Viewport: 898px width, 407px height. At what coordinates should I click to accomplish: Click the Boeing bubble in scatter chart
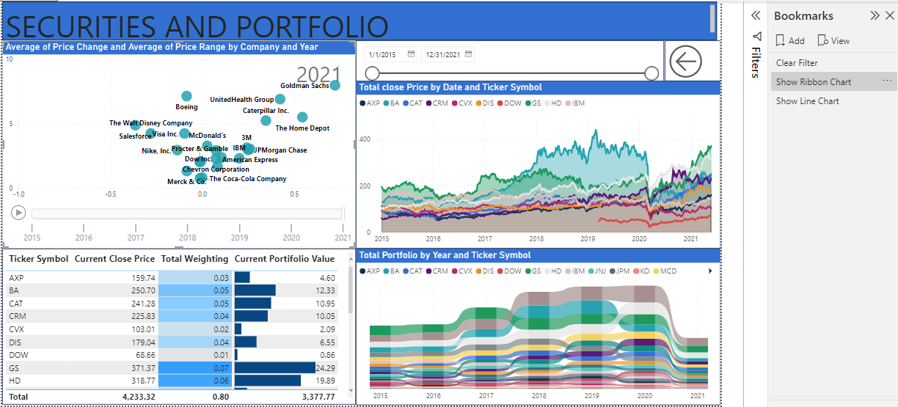[186, 96]
